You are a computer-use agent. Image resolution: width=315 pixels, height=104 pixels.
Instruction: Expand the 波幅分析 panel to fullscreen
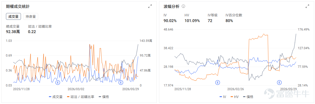(307, 6)
